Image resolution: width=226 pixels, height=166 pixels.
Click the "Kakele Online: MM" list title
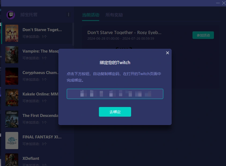(40, 94)
